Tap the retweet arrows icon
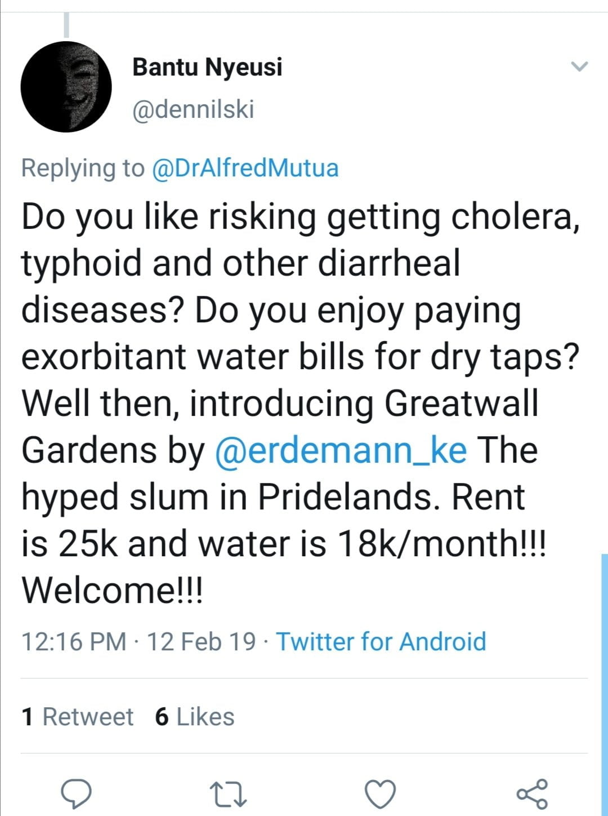608x816 pixels. point(228,794)
